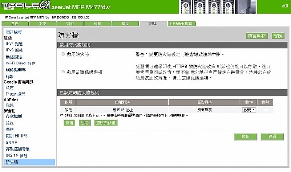This screenshot has width=291, height=172.
Task: Open IPv4 組態 in the sidebar
Action: pyautogui.click(x=14, y=44)
